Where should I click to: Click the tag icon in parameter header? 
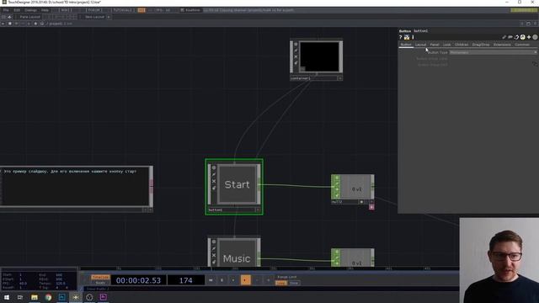coord(510,37)
